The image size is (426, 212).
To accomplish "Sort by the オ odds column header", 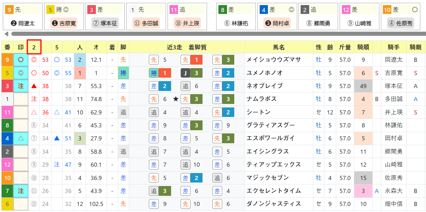I will [x=96, y=47].
